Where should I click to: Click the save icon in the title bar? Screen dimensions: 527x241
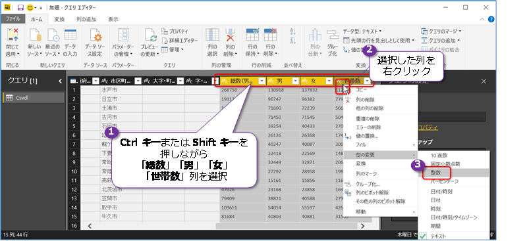20,7
